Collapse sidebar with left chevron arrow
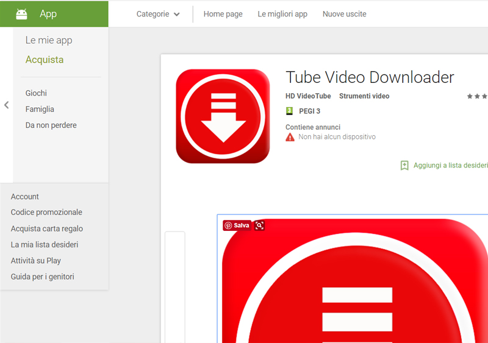Image resolution: width=488 pixels, height=343 pixels. point(7,105)
